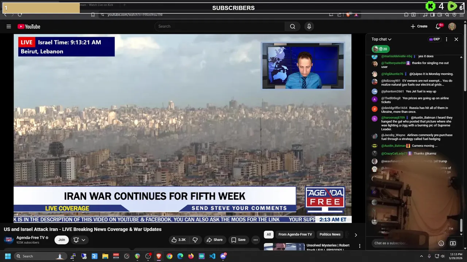Select From Agenda-Free TV chip
The height and width of the screenshot is (262, 467).
click(295, 234)
